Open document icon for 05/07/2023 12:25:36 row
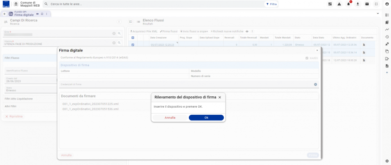 364,45
